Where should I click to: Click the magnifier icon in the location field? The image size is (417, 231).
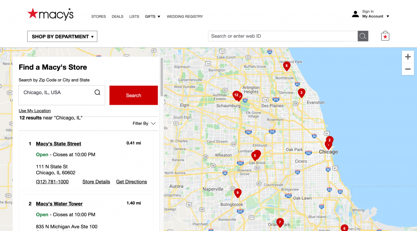pyautogui.click(x=97, y=92)
